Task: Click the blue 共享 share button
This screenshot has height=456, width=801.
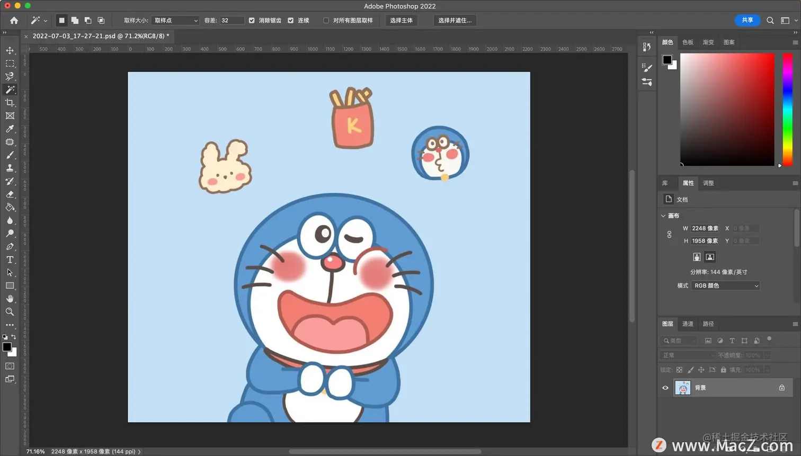Action: 747,20
